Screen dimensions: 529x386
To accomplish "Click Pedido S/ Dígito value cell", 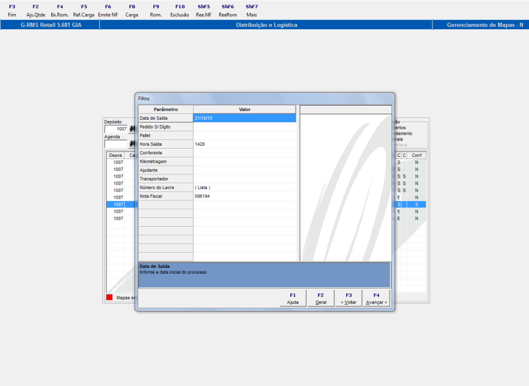I will tap(245, 127).
